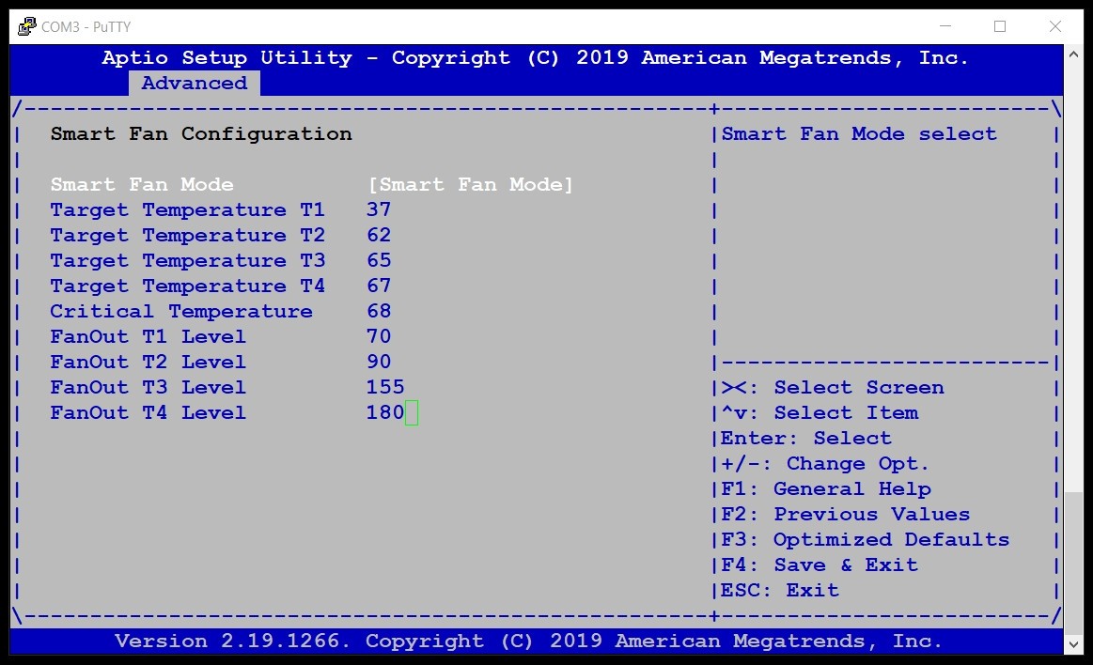Image resolution: width=1093 pixels, height=665 pixels.
Task: Select the FanOut T1 Level label
Action: [148, 336]
